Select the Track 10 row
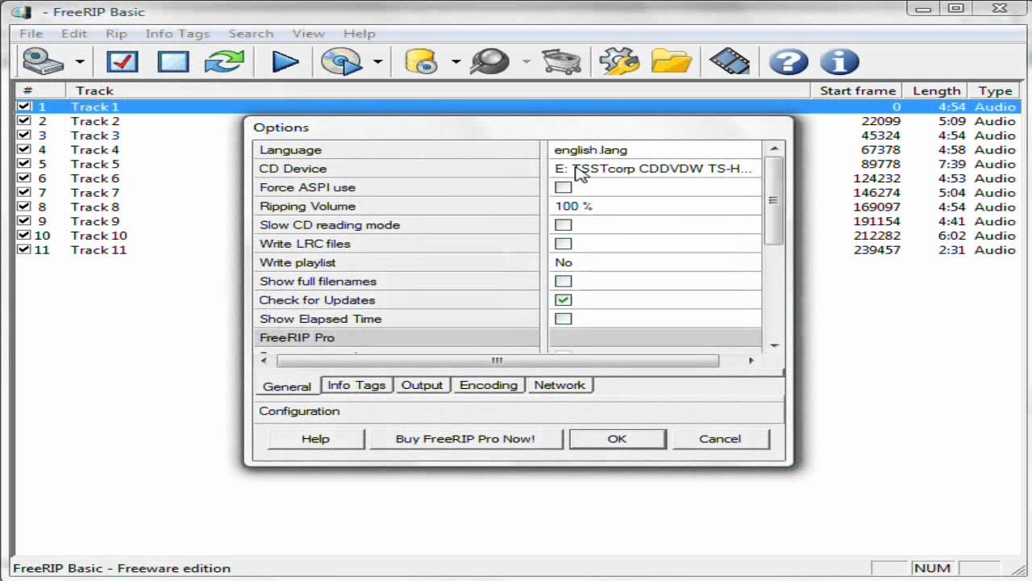The image size is (1032, 581). (x=516, y=236)
